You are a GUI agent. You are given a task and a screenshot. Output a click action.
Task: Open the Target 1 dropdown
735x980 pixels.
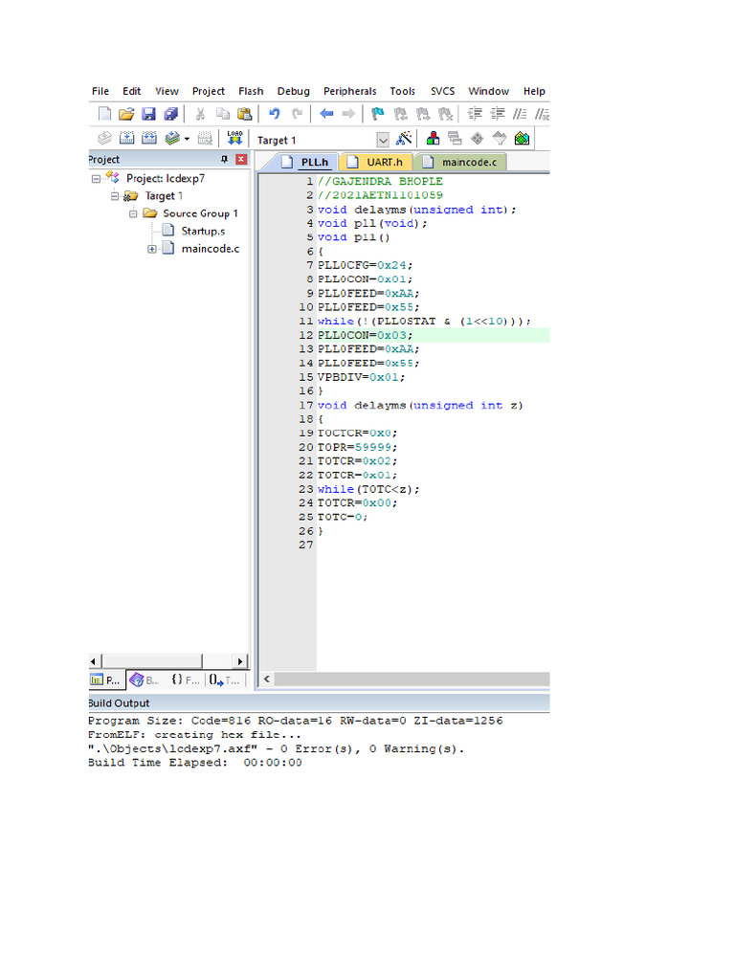(383, 140)
